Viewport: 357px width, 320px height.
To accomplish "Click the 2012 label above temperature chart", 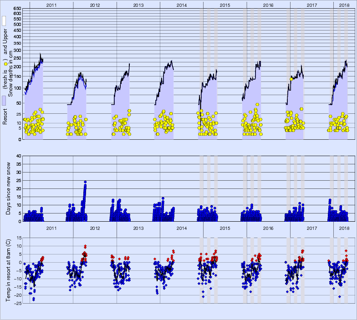I will pyautogui.click(x=95, y=228).
